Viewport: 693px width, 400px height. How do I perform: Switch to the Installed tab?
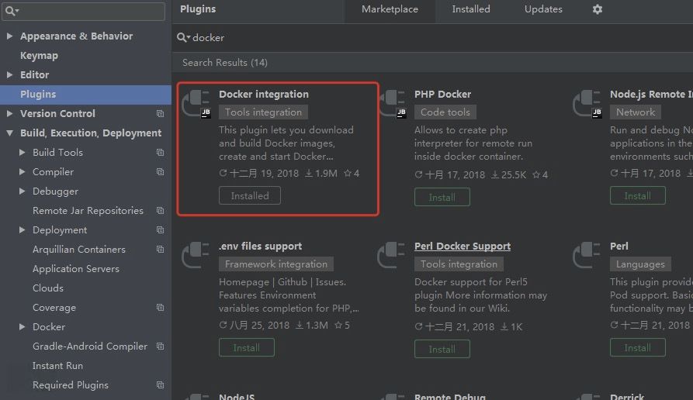471,9
